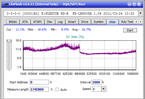Expand the Speed dropdown
Viewport: 145px width, 99px height.
(x=104, y=89)
